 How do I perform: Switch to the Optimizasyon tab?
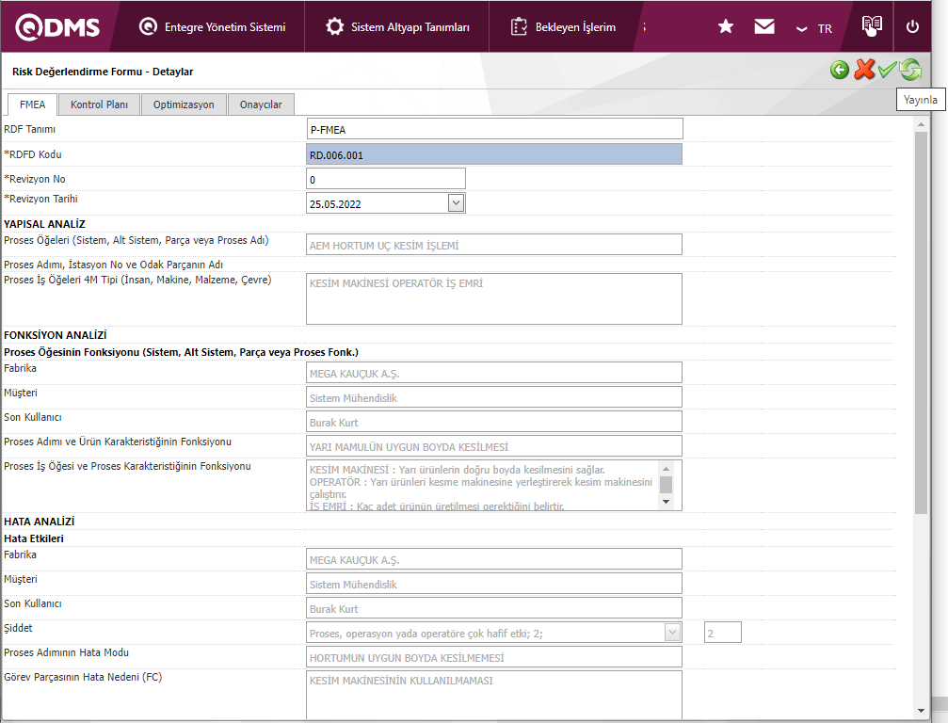(184, 104)
